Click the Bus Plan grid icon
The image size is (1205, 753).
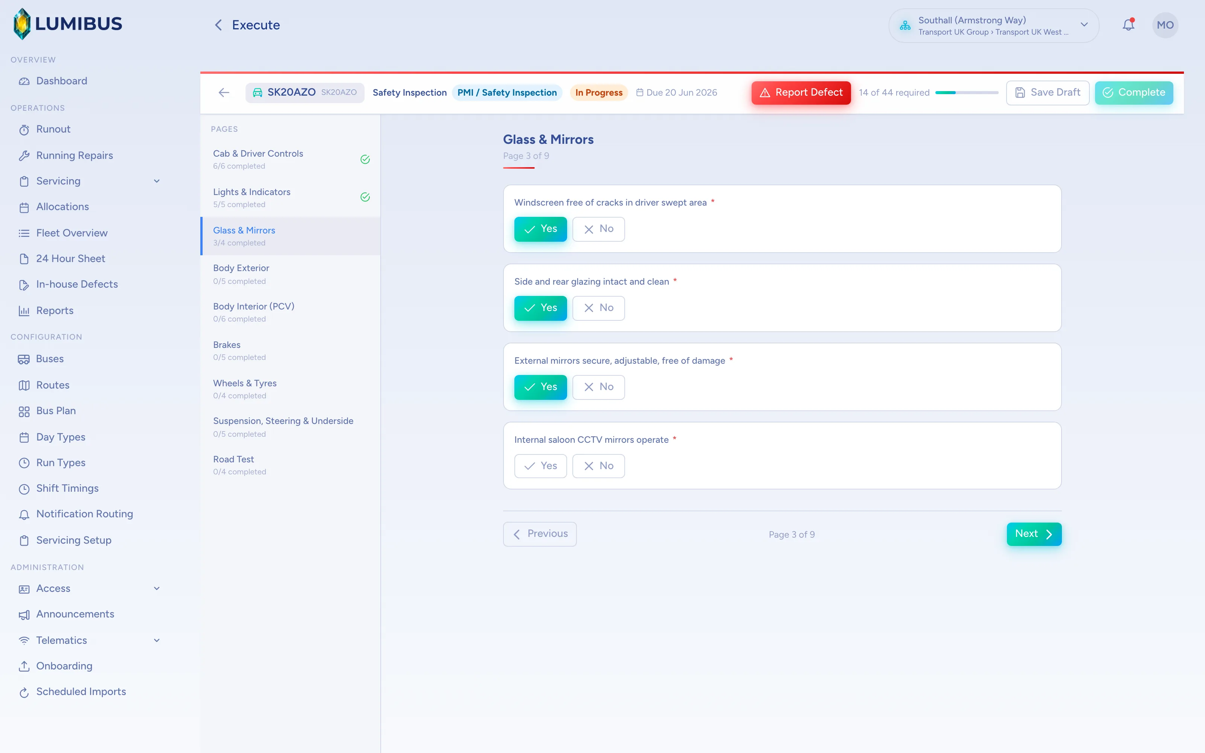click(x=24, y=412)
